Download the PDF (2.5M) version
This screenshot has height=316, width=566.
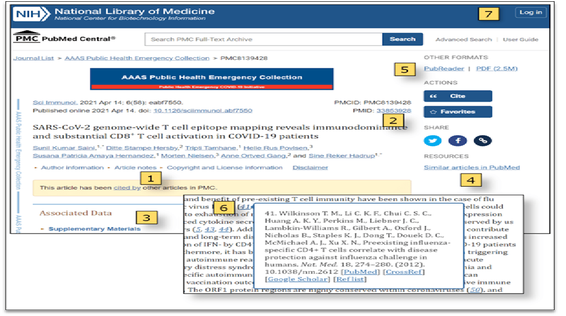click(497, 68)
